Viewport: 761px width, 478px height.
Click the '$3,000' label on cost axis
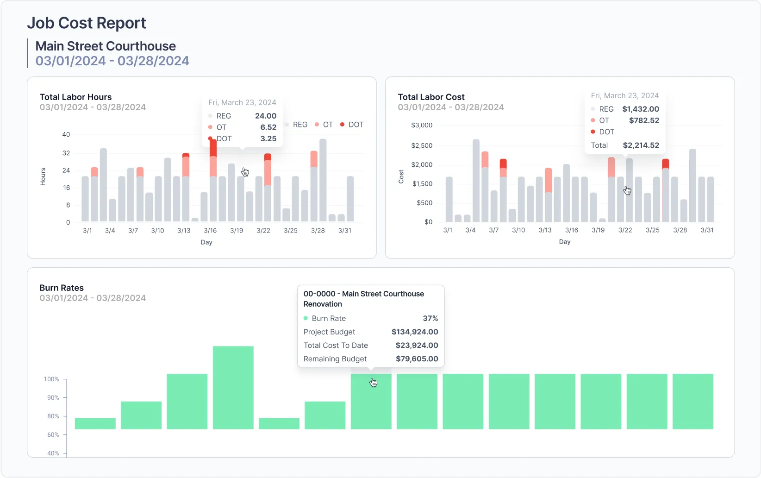(422, 125)
